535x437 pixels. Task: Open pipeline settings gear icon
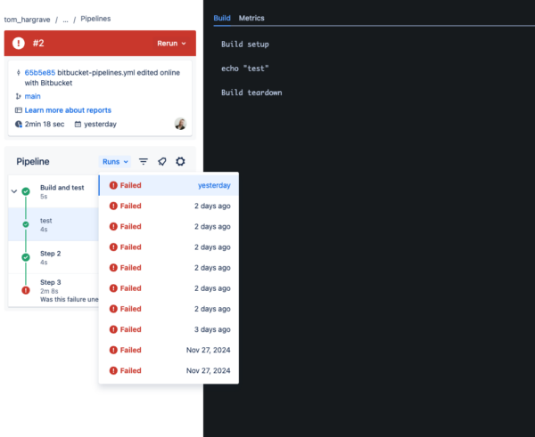(x=181, y=162)
